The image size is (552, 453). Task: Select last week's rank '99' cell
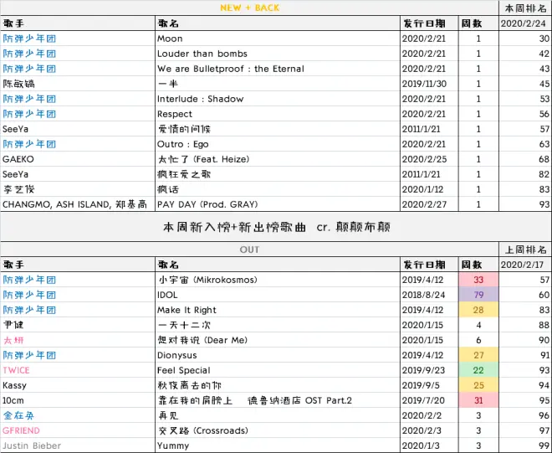pyautogui.click(x=525, y=445)
